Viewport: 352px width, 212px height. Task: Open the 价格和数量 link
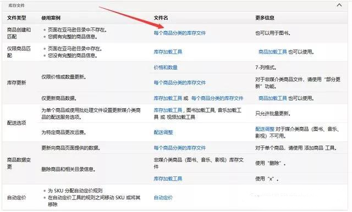pyautogui.click(x=166, y=68)
